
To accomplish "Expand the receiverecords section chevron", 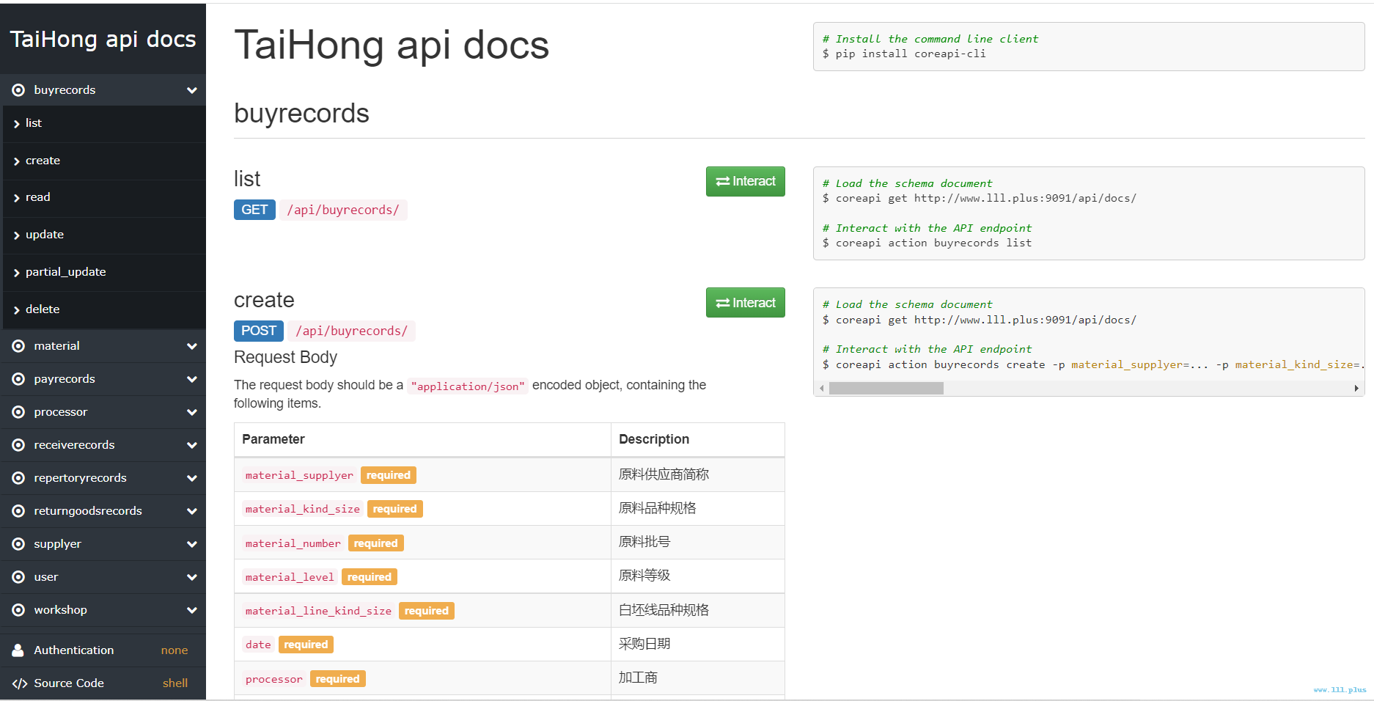I will pos(191,445).
